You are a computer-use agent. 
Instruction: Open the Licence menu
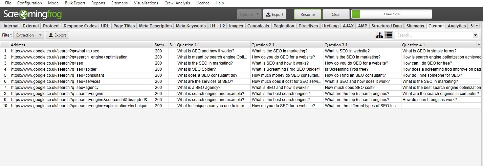pos(203,3)
